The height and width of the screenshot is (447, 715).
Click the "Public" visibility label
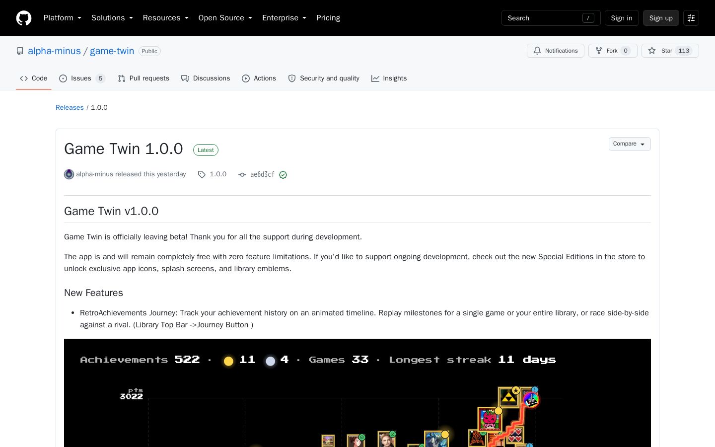(149, 51)
